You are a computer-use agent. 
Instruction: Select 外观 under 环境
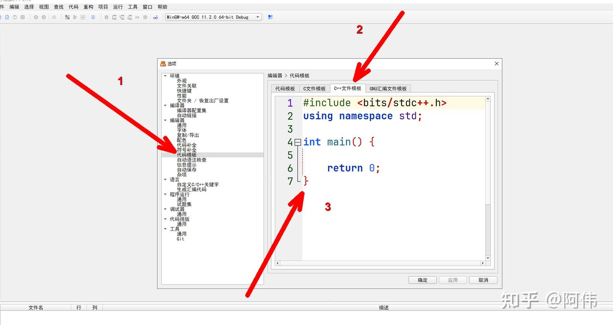(182, 81)
